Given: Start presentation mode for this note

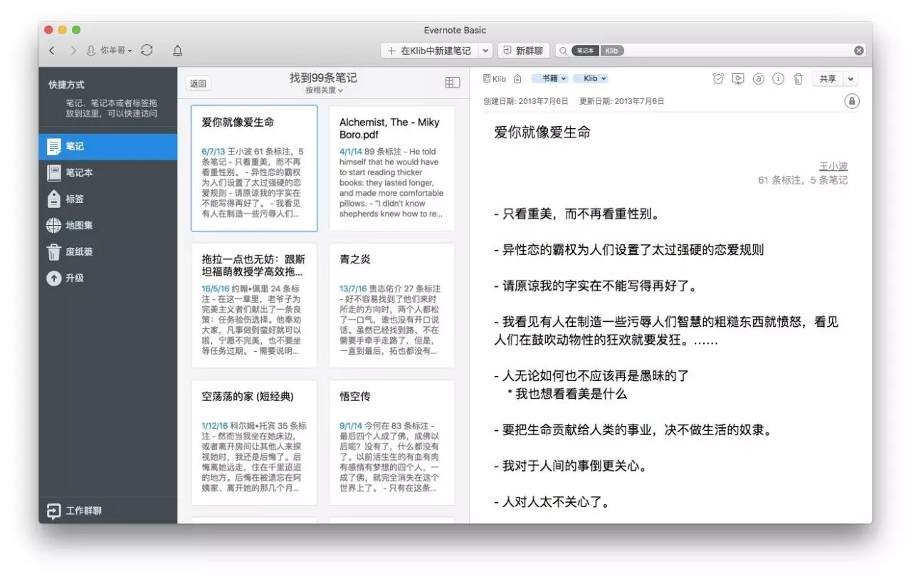Looking at the screenshot, I should click(738, 79).
